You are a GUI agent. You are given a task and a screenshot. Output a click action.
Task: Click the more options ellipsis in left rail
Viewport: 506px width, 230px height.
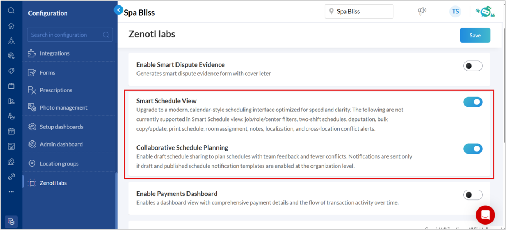(x=11, y=191)
